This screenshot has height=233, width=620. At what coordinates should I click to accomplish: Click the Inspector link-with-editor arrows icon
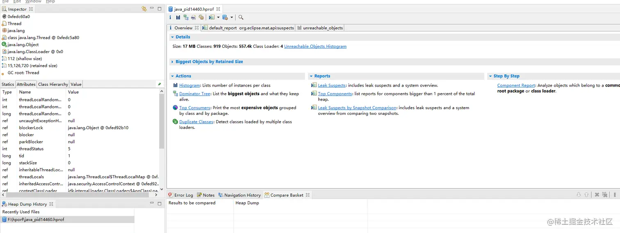pos(144,9)
